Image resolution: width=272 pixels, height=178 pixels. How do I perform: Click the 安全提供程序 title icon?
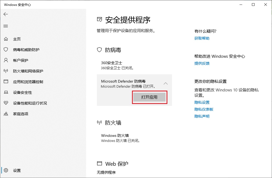point(100,19)
